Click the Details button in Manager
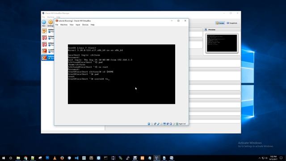This screenshot has height=161, width=286. (x=220, y=23)
